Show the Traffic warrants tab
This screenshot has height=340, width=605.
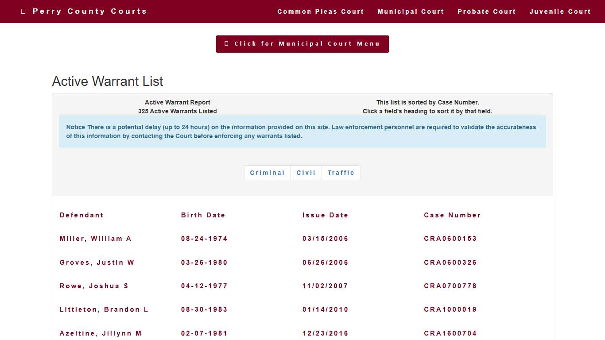tap(341, 173)
